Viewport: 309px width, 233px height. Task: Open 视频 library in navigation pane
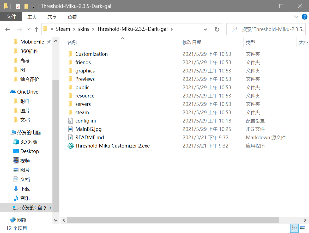pyautogui.click(x=21, y=161)
